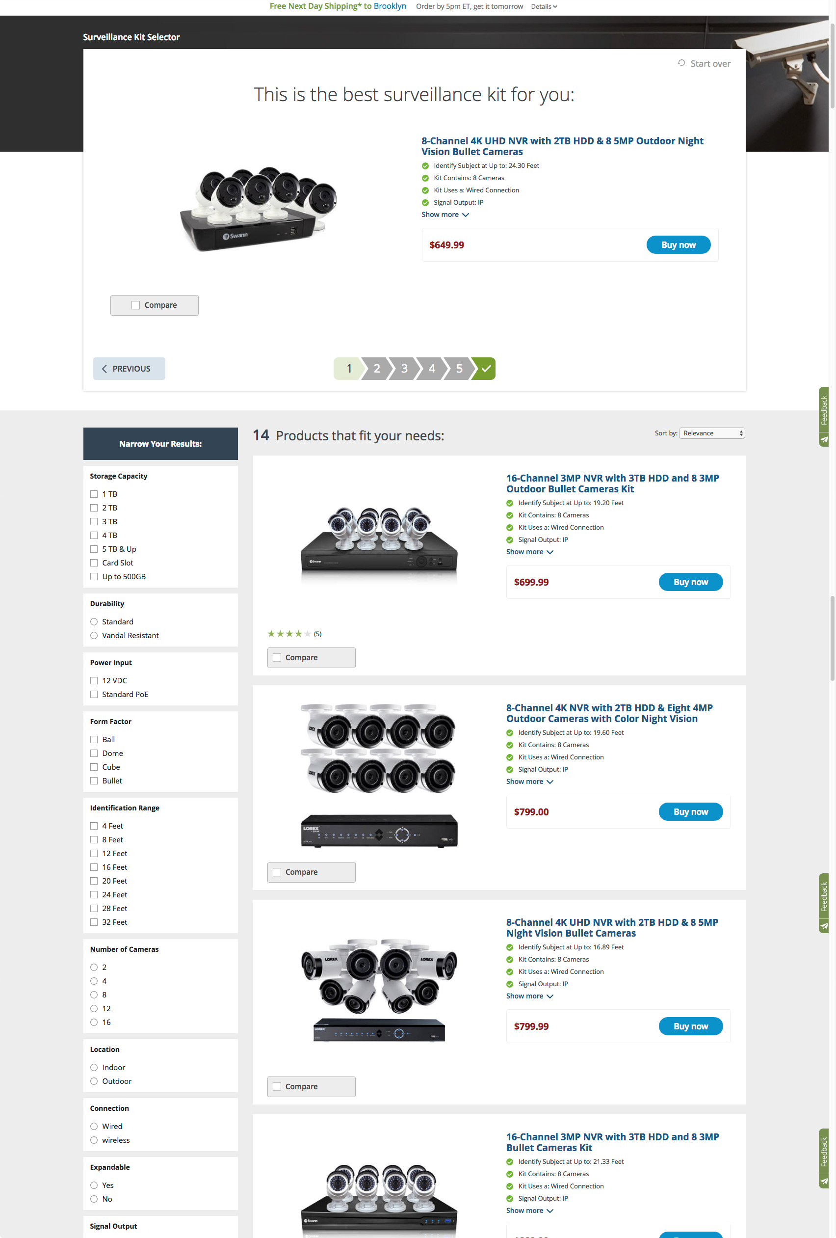This screenshot has width=836, height=1238.
Task: Select the Vandal Resistant durability option
Action: [x=94, y=636]
